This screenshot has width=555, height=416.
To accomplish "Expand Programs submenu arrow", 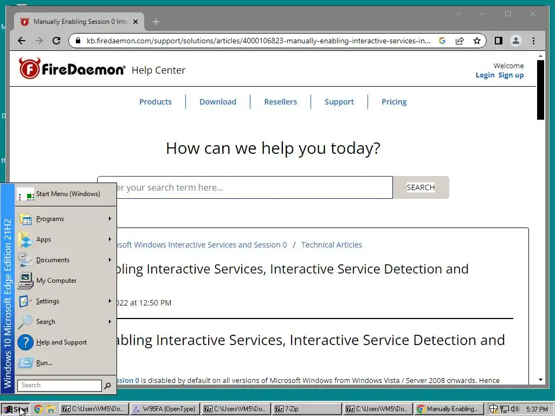I will pos(110,219).
